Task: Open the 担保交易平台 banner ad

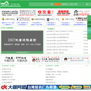Action: [82, 13]
